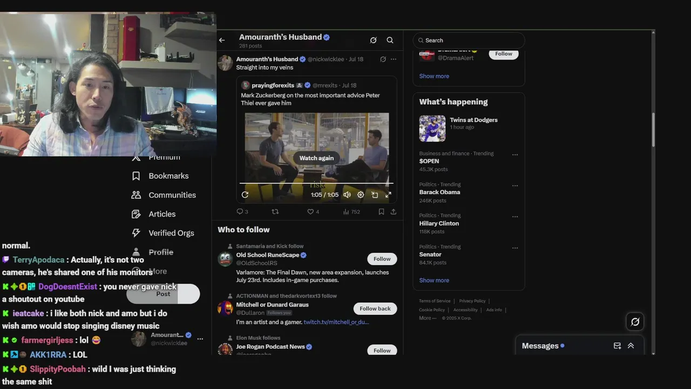Viewport: 691px width, 389px height.
Task: Follow DramaAlert account
Action: click(504, 53)
